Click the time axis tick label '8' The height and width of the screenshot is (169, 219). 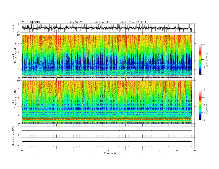click(x=160, y=150)
